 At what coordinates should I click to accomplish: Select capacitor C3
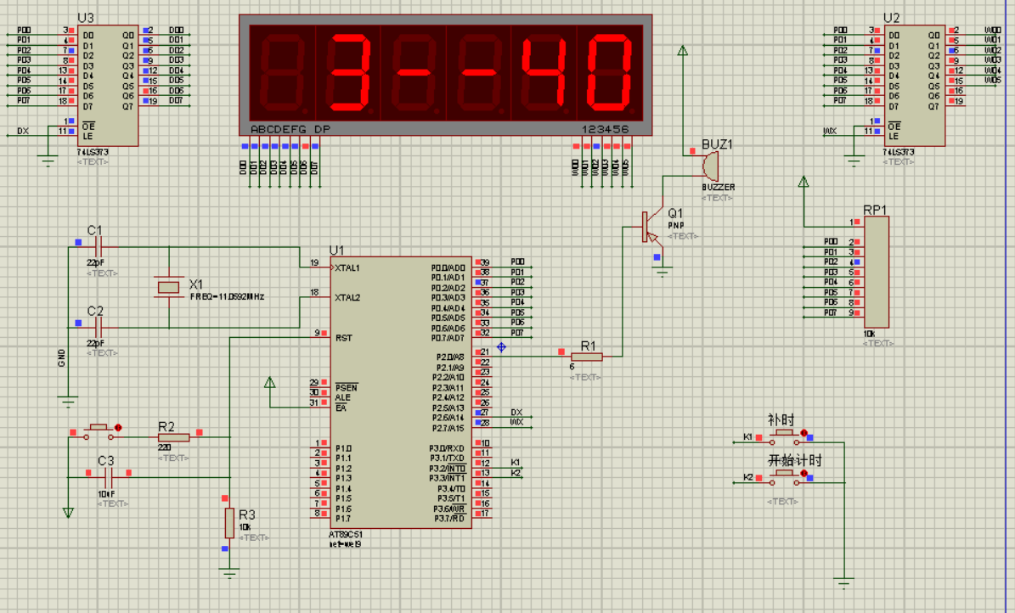(x=109, y=478)
